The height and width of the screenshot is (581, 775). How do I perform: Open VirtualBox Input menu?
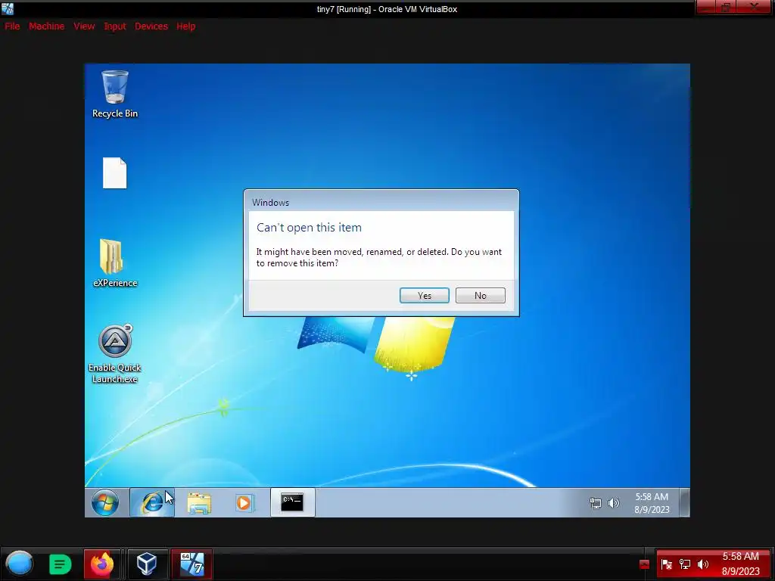pyautogui.click(x=115, y=26)
